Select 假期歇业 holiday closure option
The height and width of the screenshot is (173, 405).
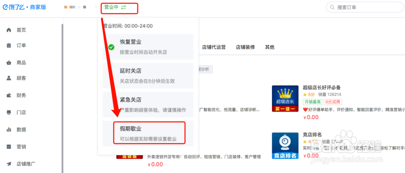pyautogui.click(x=148, y=133)
